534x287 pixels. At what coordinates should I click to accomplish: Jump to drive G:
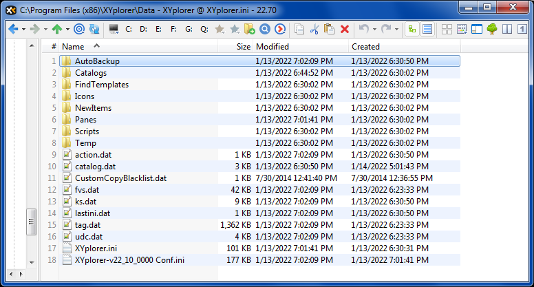point(189,30)
